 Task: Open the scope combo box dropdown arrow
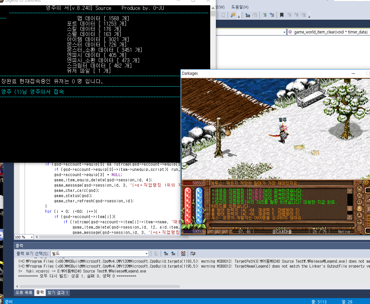[x=284, y=32]
